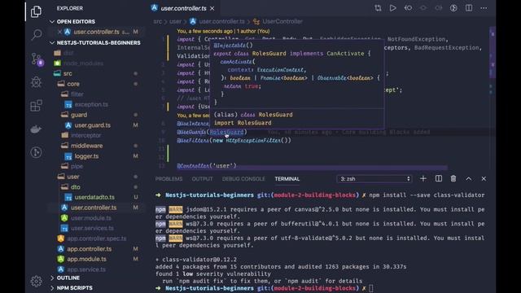This screenshot has height=293, width=521.
Task: Split the terminal pane
Action: point(439,179)
